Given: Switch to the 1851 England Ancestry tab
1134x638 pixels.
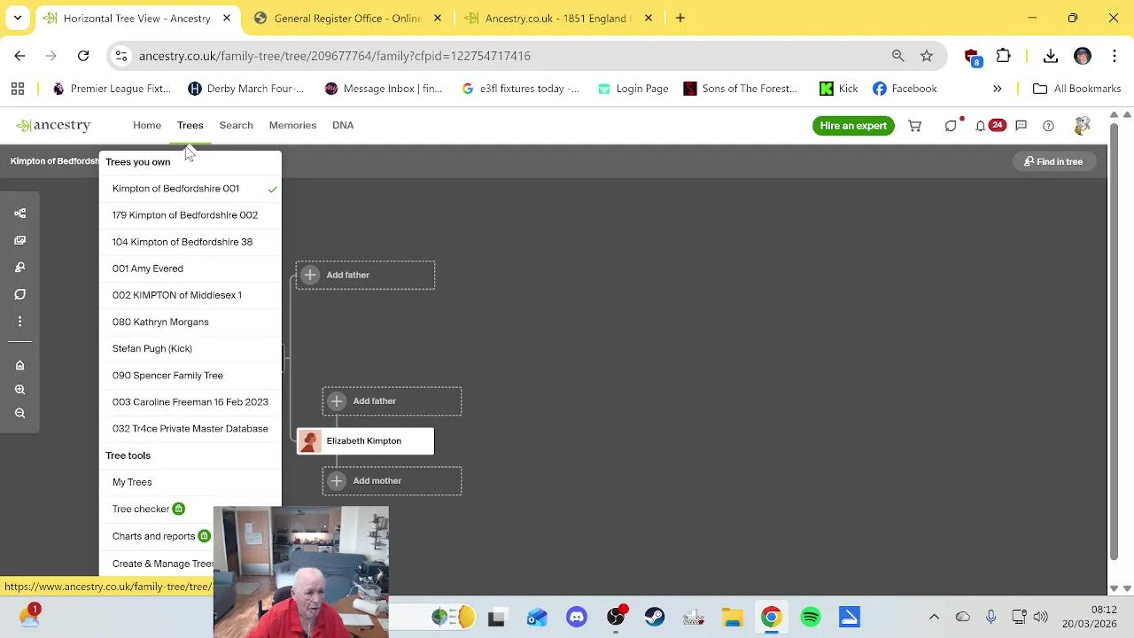Looking at the screenshot, I should (x=558, y=18).
